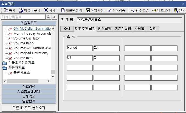The width and height of the screenshot is (186, 113).
Task: Click the 복사 (copy) toolbar icon
Action: click(x=6, y=10)
